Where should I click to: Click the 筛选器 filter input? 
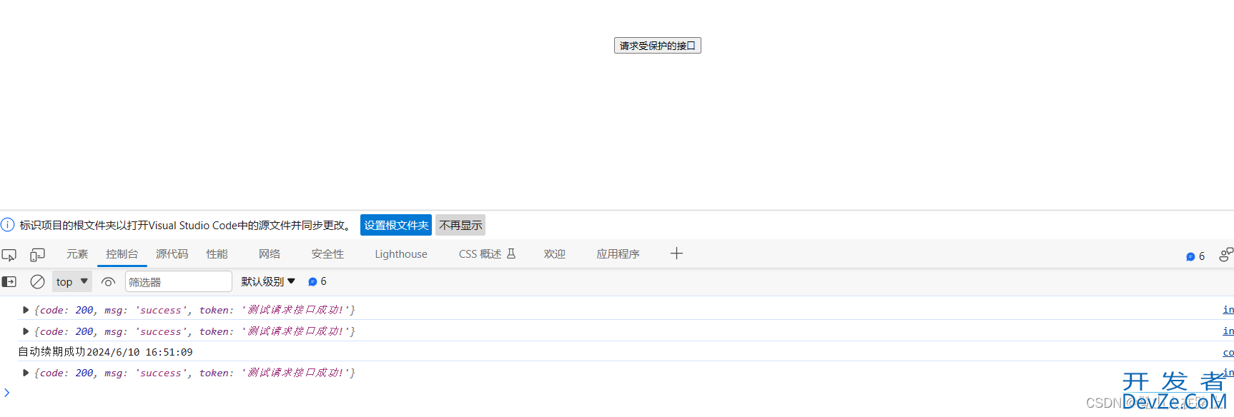pos(179,281)
